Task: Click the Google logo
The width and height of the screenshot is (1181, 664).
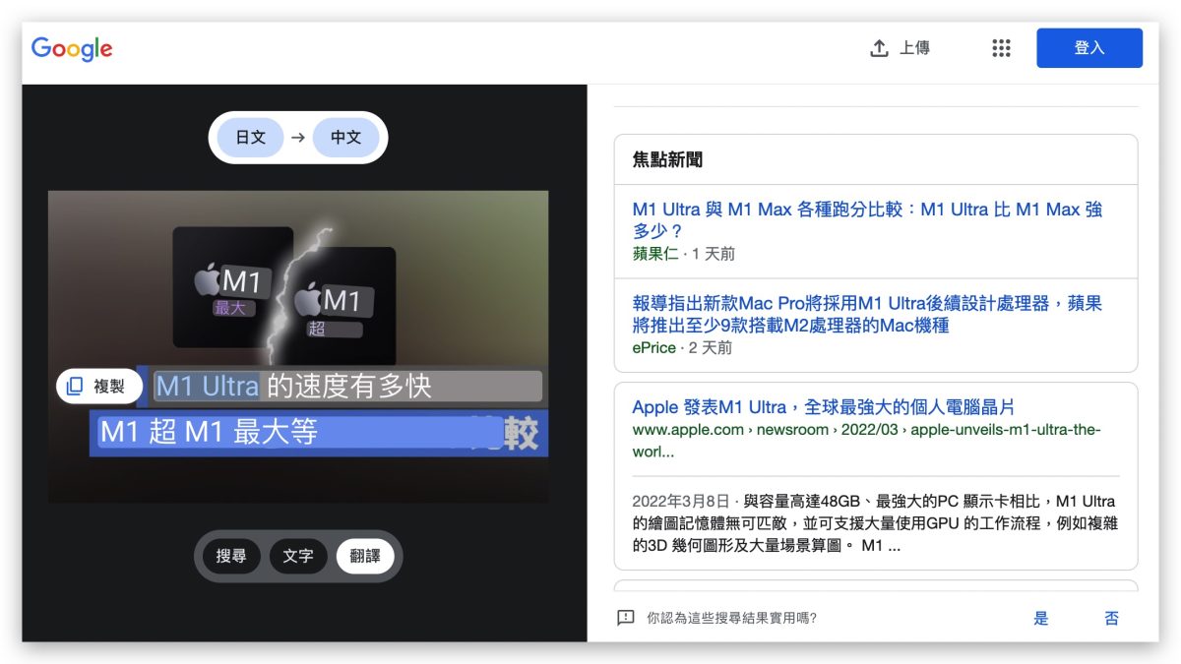Action: click(72, 49)
